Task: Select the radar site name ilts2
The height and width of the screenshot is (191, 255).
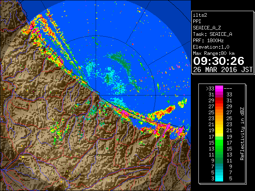Action: [200, 15]
